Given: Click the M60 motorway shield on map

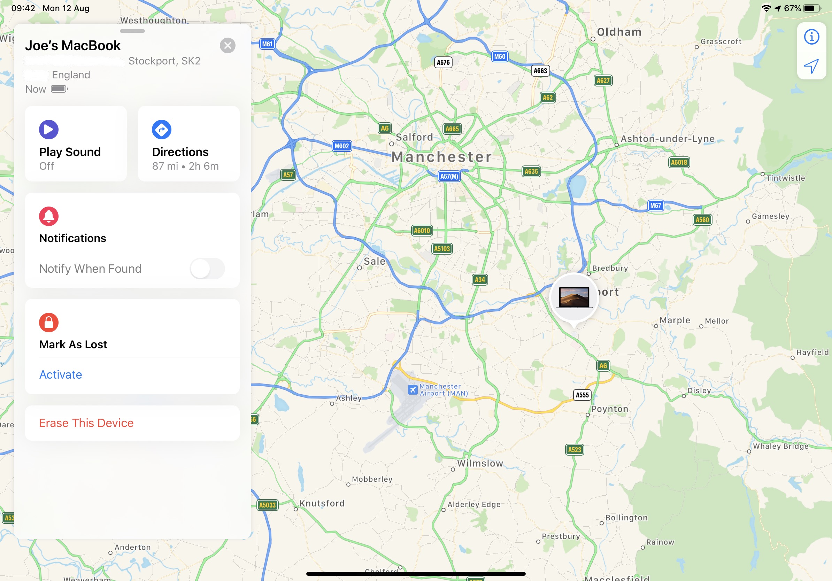Looking at the screenshot, I should (x=500, y=56).
